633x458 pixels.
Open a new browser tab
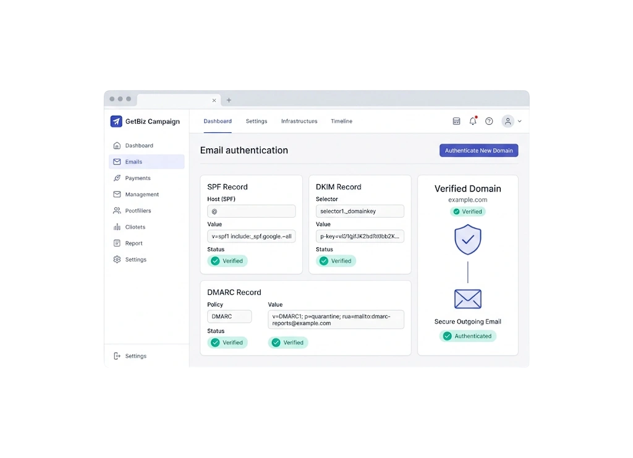click(229, 100)
